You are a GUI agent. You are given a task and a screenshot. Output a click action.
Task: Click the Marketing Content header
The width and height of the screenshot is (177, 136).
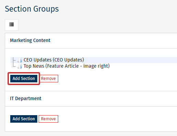[x=30, y=40]
